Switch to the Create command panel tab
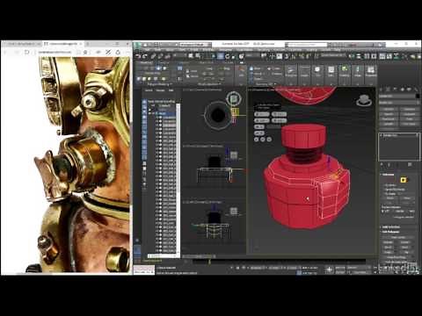 pos(381,90)
